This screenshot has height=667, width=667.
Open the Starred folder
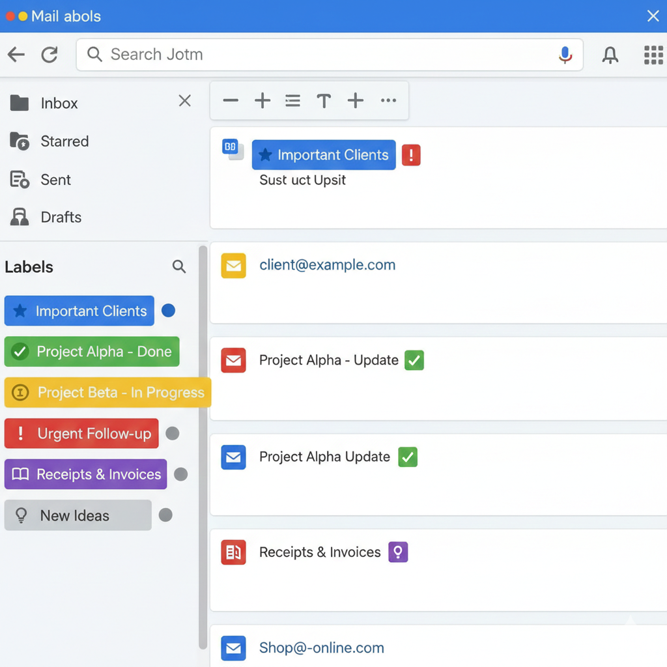click(x=64, y=141)
